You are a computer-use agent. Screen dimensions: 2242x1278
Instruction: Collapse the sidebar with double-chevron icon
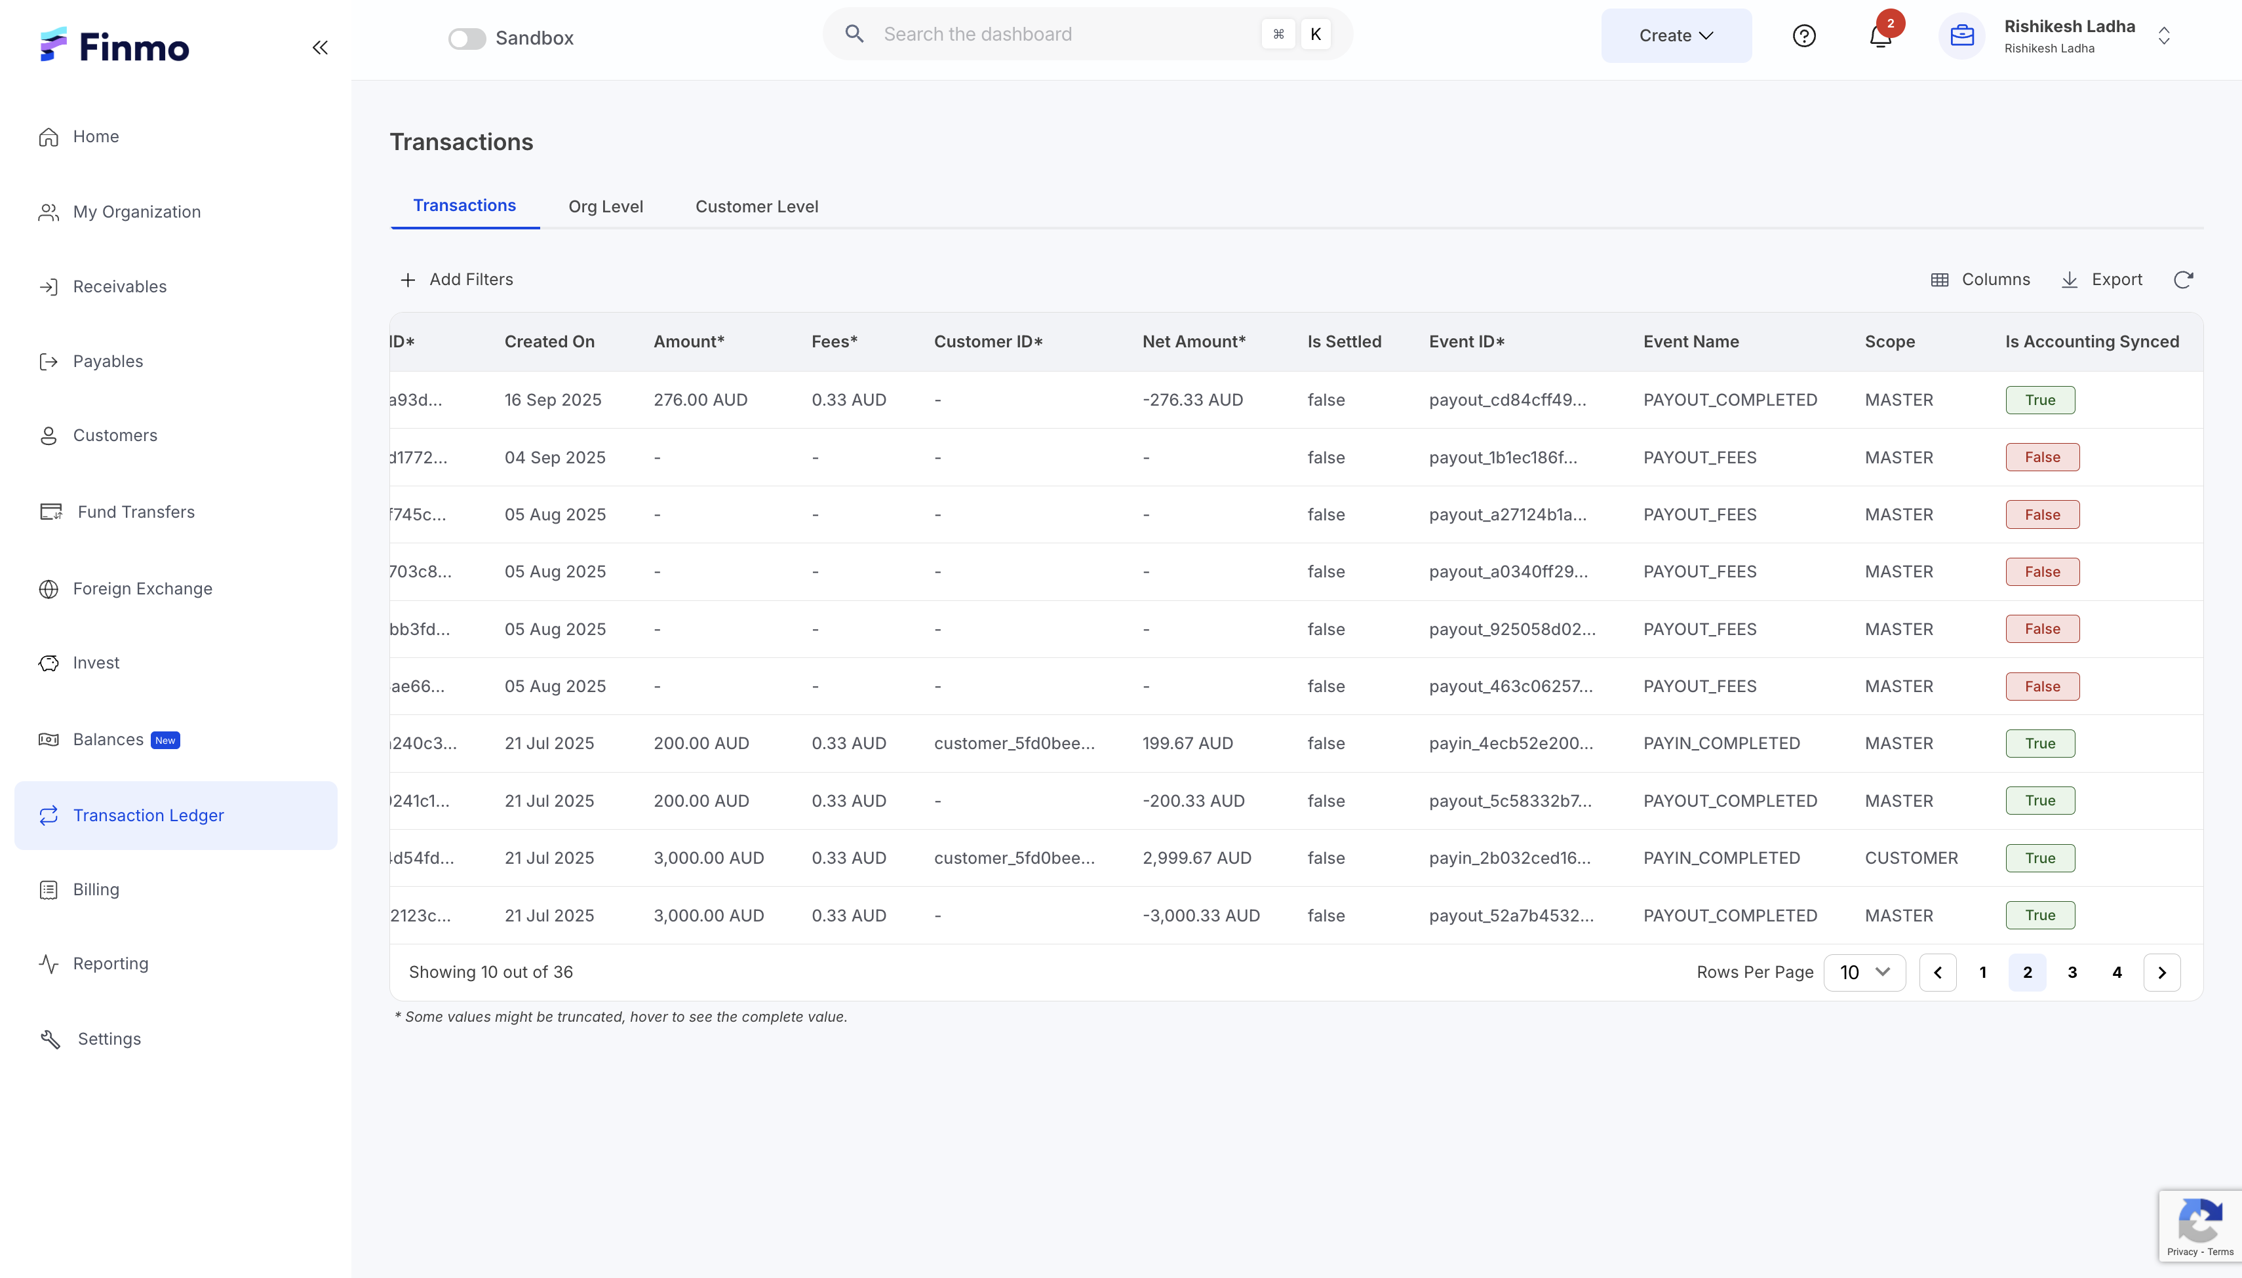click(319, 47)
